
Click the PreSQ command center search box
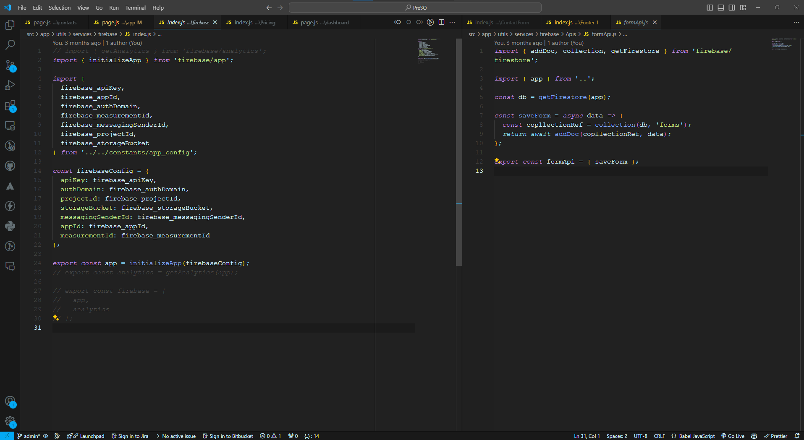[415, 8]
